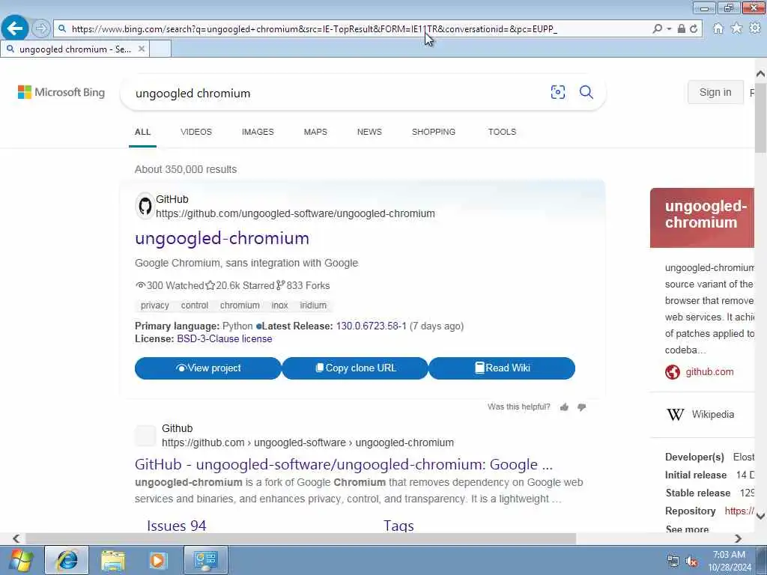Give thumbs up to Was this helpful
Image resolution: width=767 pixels, height=575 pixels.
click(564, 407)
